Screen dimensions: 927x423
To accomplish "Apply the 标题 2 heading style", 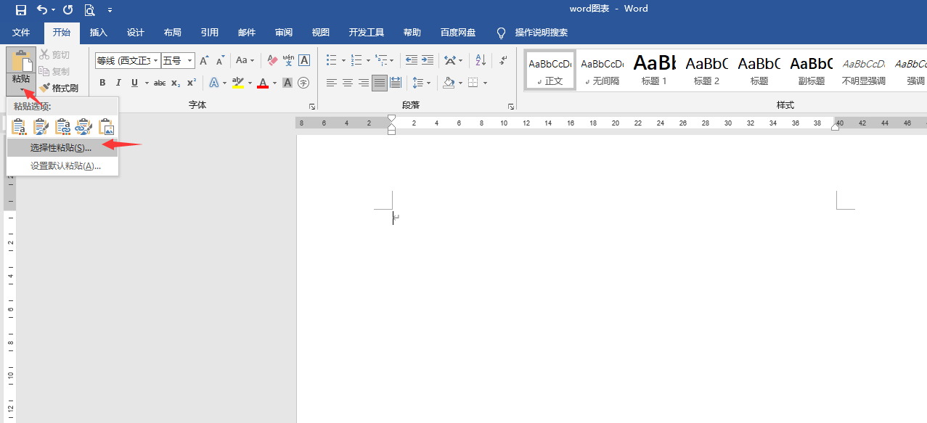I will 706,70.
